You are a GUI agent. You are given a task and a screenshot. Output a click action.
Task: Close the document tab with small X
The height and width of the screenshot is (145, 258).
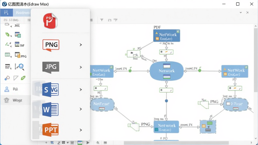247,13
